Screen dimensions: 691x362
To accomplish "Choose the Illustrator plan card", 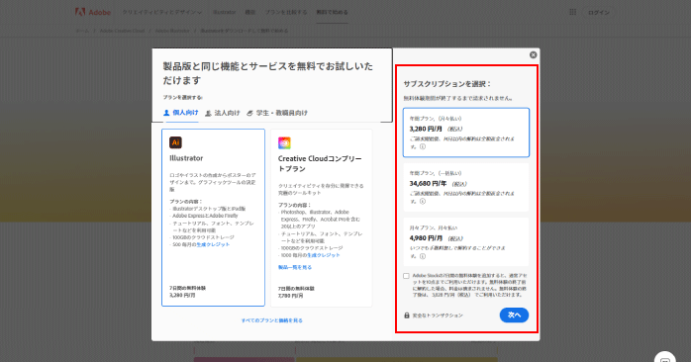I will tap(213, 218).
